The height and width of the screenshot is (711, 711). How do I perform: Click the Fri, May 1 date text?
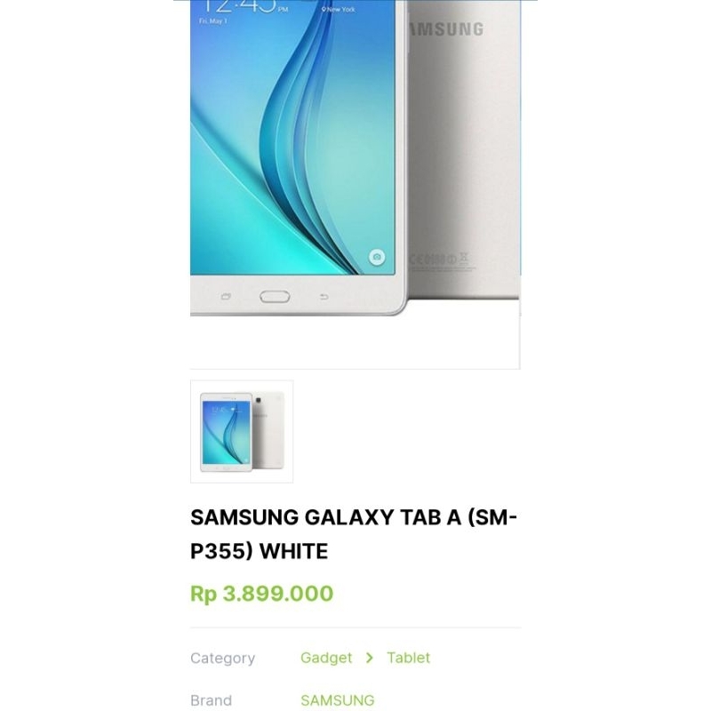(212, 21)
